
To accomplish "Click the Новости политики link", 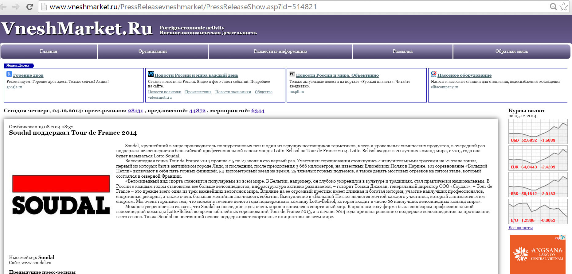I will pyautogui.click(x=165, y=92).
